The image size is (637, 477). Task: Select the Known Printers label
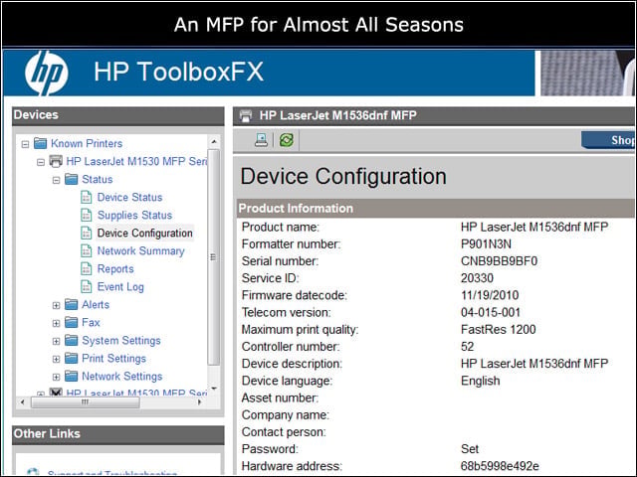click(x=87, y=143)
